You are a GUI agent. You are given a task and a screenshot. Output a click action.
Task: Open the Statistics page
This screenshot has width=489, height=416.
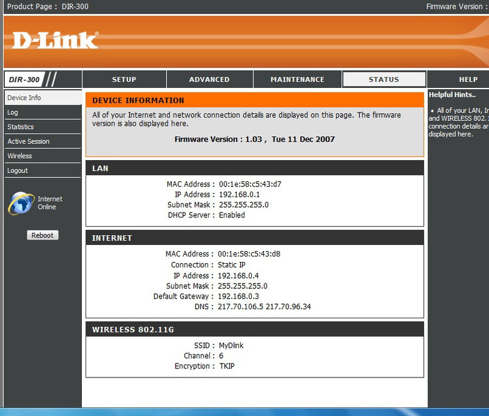(43, 127)
